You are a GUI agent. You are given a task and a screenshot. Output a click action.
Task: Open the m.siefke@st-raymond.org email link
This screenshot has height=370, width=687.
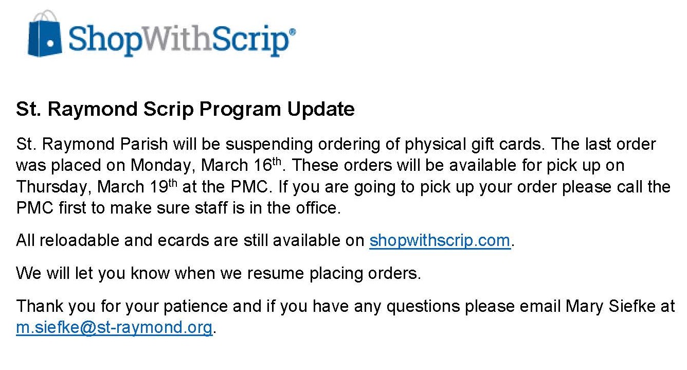tap(114, 327)
